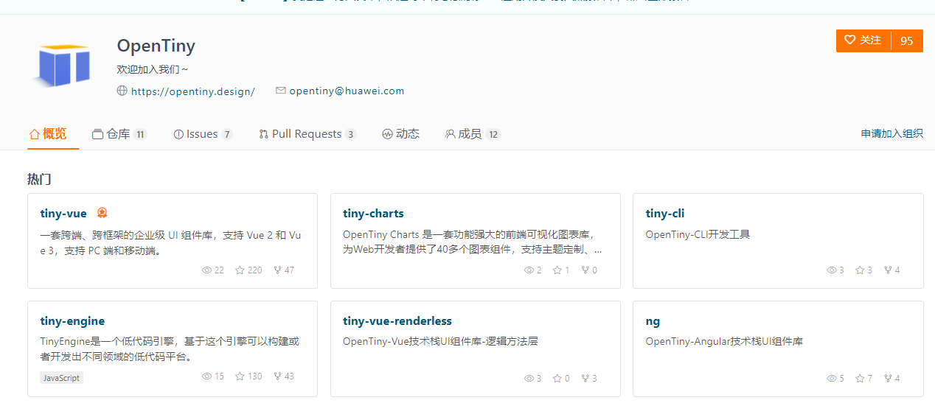The width and height of the screenshot is (935, 417).
Task: Click the fork icon on ng card
Action: tap(888, 379)
